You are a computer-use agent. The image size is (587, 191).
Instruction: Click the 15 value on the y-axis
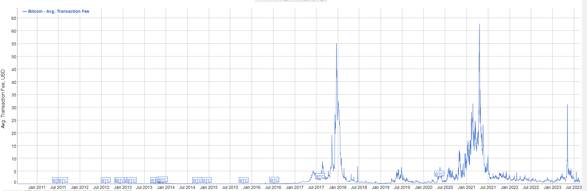pos(14,146)
